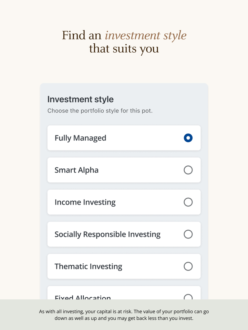Click "Choose the portfolio style for this pot" text
The image size is (248, 330).
pyautogui.click(x=100, y=111)
